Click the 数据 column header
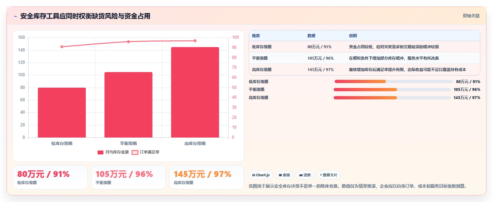This screenshot has width=493, height=202. pos(311,36)
